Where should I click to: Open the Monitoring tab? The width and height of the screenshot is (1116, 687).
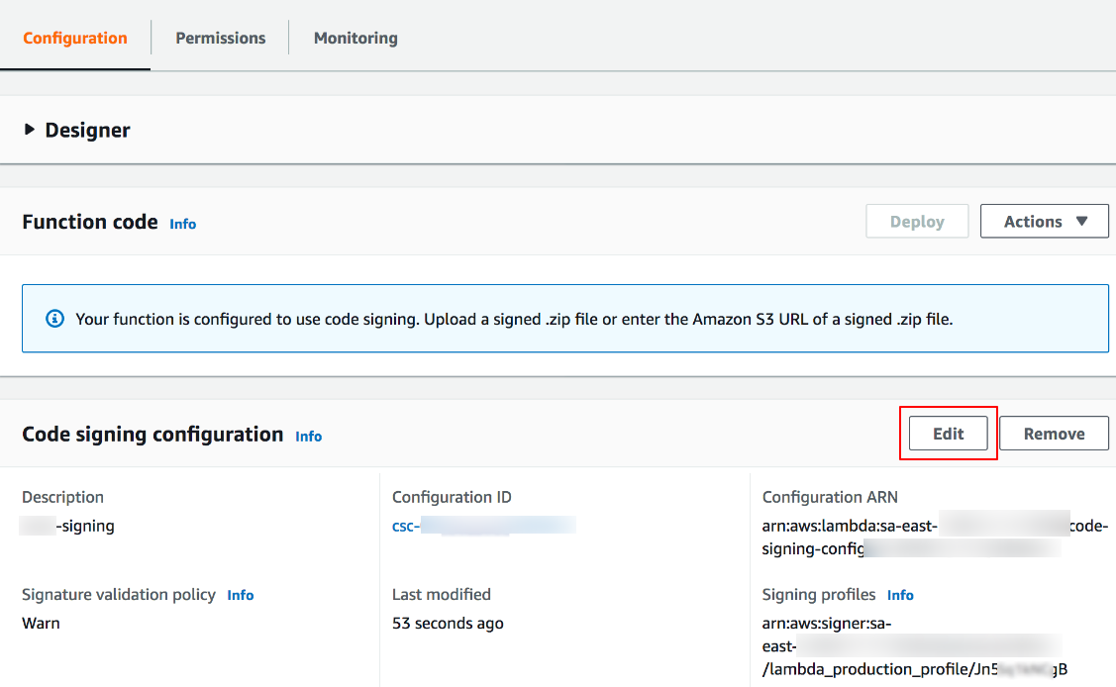pos(355,38)
